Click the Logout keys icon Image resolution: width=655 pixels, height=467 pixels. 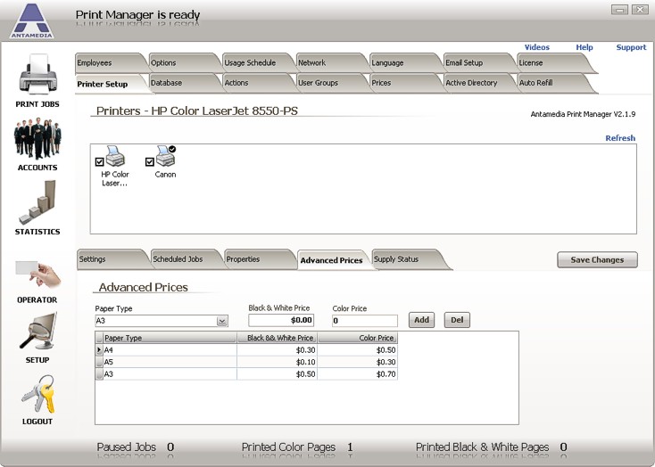pyautogui.click(x=38, y=394)
